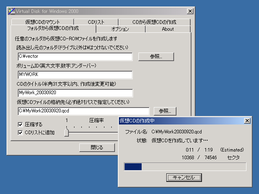
Task: Click the creation progress bar
Action: 185,167
